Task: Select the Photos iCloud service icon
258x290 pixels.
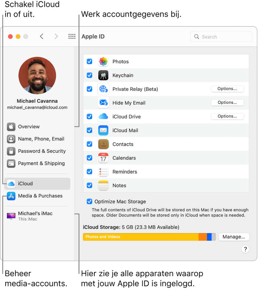Action: click(x=103, y=62)
